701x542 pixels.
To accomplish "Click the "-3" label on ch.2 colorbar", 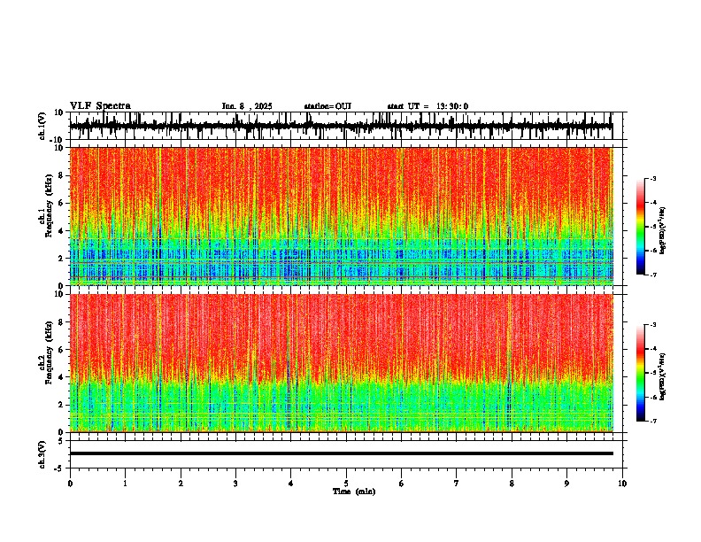I will click(x=652, y=325).
